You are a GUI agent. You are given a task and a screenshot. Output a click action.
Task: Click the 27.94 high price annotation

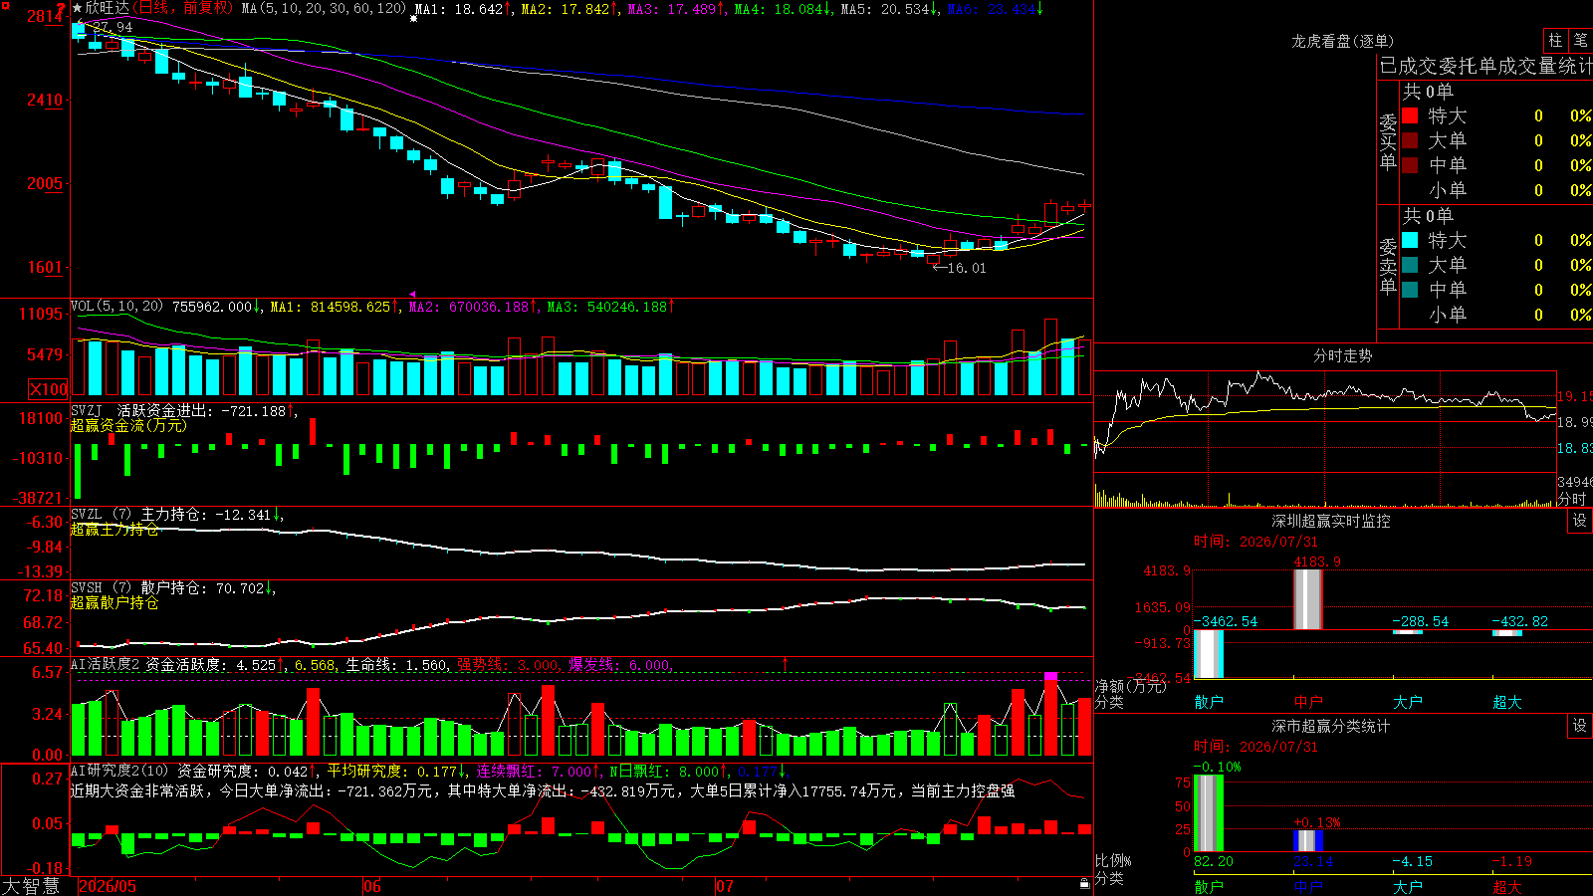coord(112,27)
